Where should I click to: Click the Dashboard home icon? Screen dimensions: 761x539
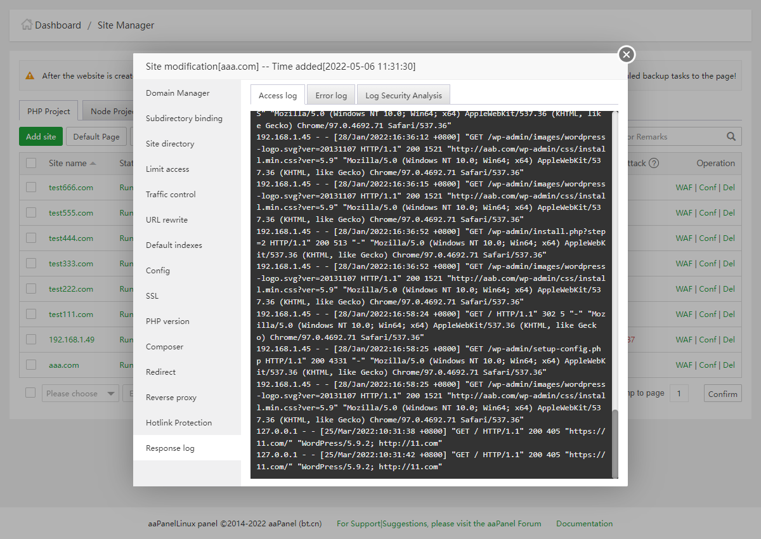pyautogui.click(x=27, y=25)
